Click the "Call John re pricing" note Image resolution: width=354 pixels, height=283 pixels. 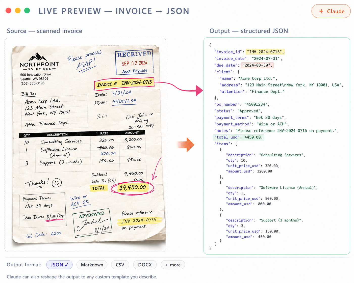point(140,121)
